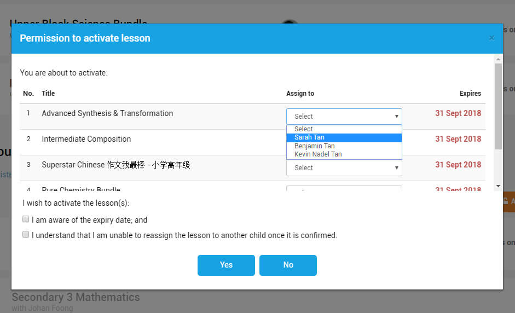Click the Intermediate Composition lesson title
The height and width of the screenshot is (313, 515).
pyautogui.click(x=86, y=139)
